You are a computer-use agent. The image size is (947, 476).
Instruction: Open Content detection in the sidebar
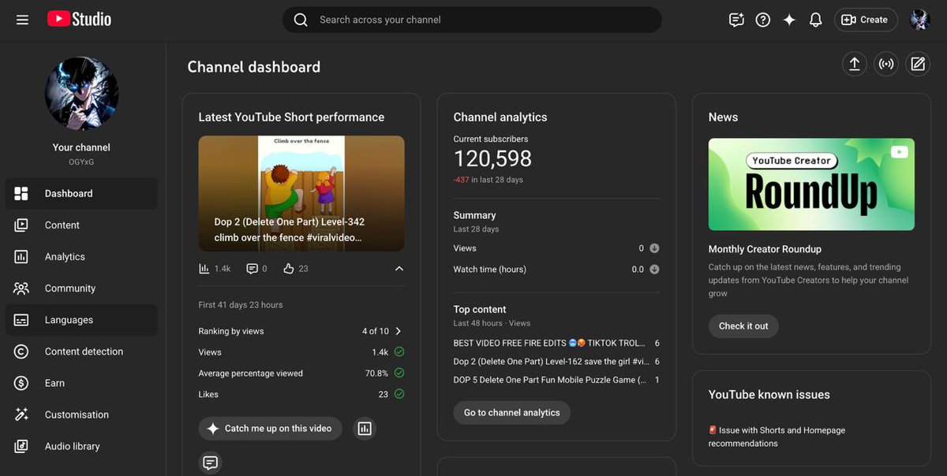(x=81, y=351)
